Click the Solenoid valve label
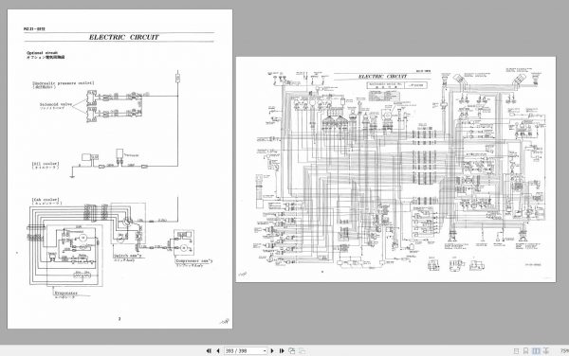Screen dimensions: 569x356 pyautogui.click(x=56, y=104)
